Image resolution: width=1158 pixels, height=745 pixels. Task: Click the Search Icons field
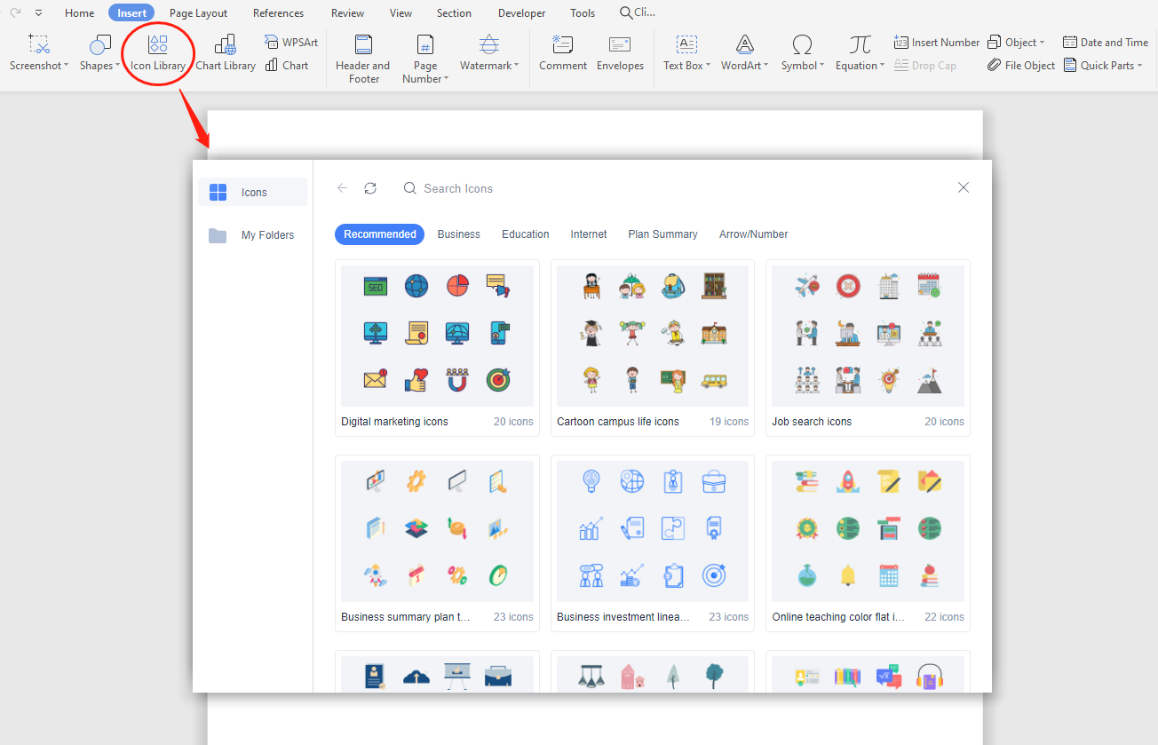(x=533, y=188)
